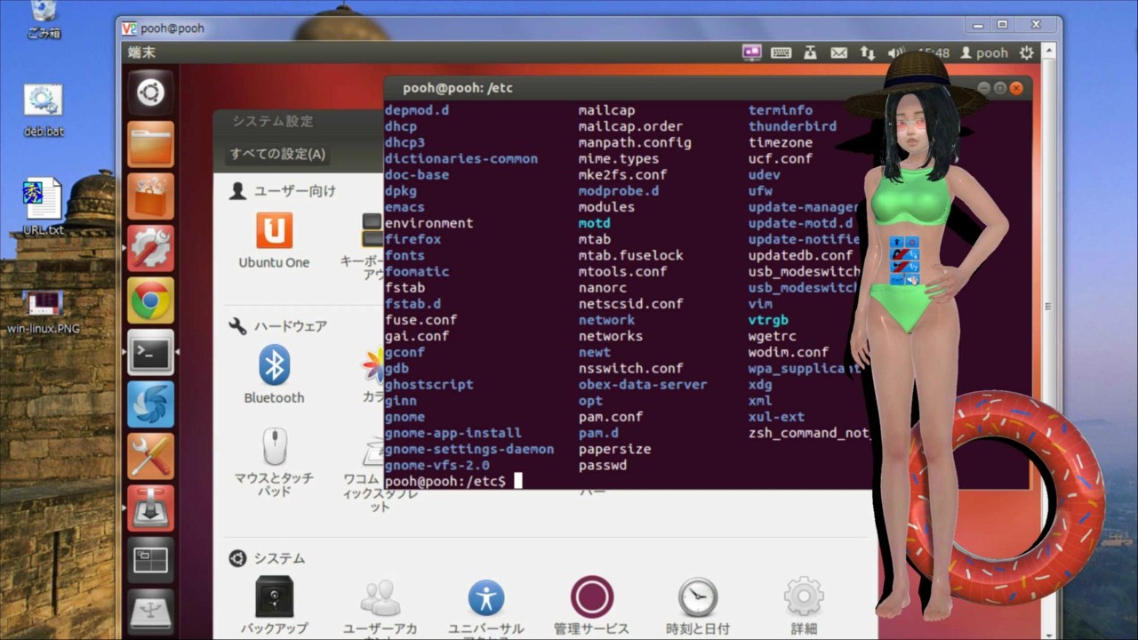Launch Google Chrome from the launcher
1138x640 pixels.
coord(150,300)
